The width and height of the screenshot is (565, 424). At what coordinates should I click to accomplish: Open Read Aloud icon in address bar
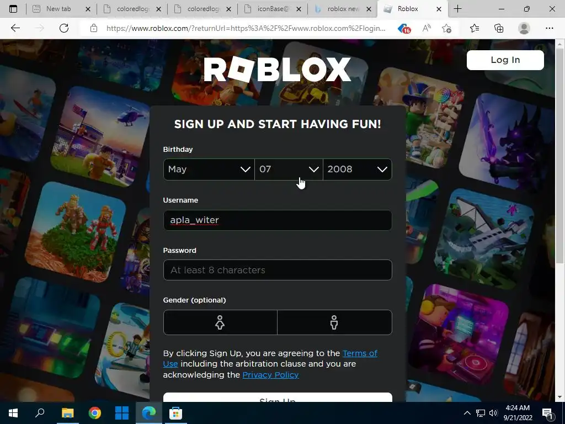click(427, 28)
